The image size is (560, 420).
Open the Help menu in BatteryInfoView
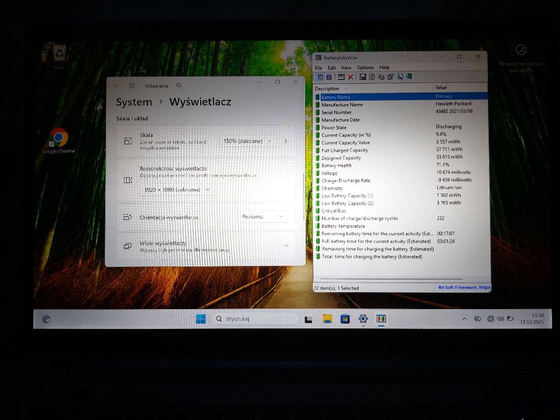pos(384,67)
